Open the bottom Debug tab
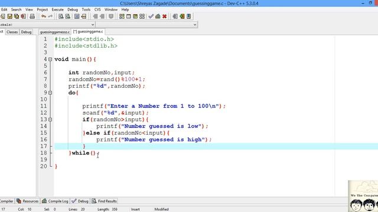The height and width of the screenshot is (212, 378). pyautogui.click(x=80, y=201)
